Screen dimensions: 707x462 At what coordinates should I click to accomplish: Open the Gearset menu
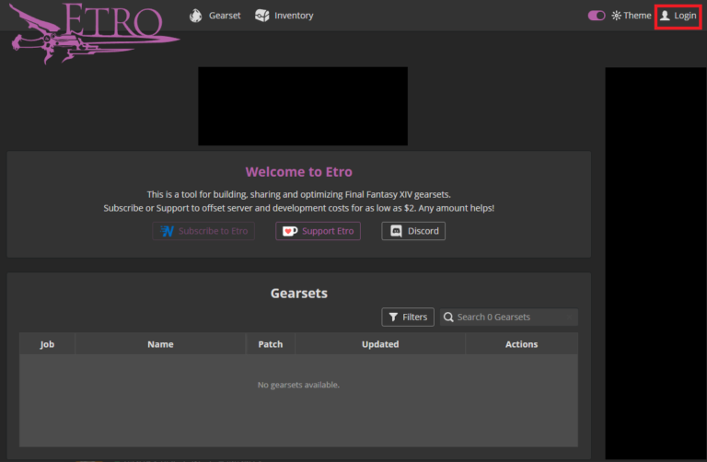click(x=225, y=16)
